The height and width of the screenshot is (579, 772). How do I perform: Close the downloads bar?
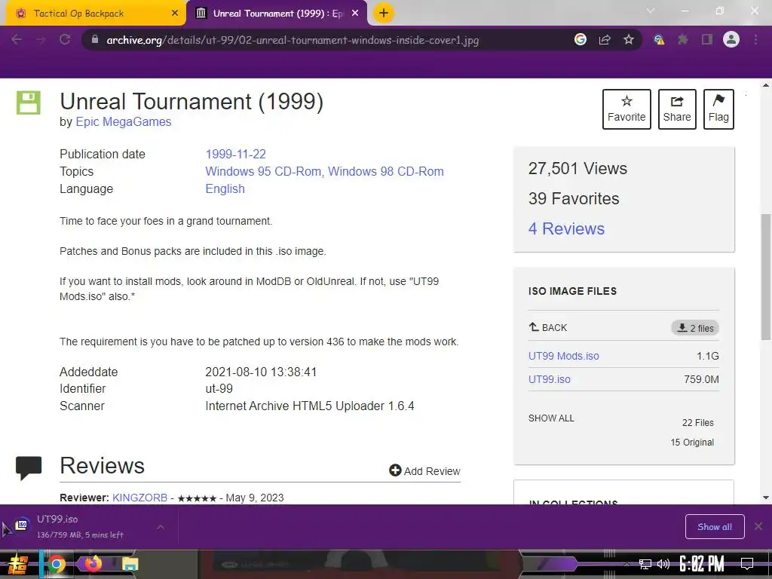coord(758,527)
